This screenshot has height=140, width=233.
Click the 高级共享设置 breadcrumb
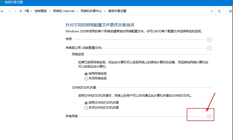117,11
